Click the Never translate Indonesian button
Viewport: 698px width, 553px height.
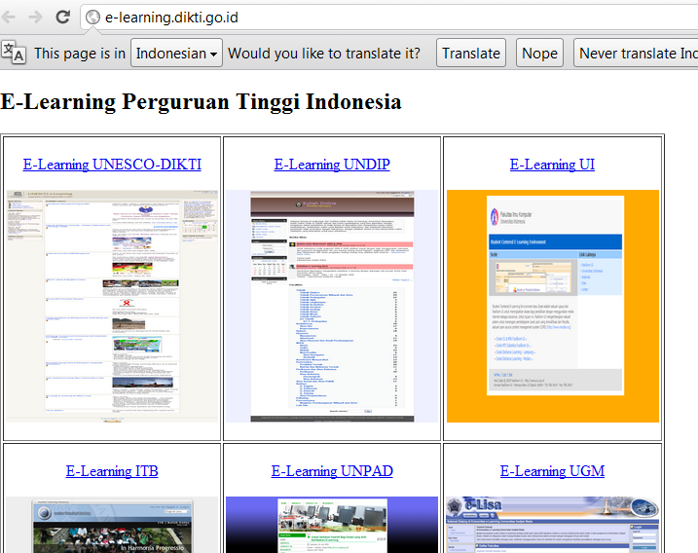click(x=636, y=53)
